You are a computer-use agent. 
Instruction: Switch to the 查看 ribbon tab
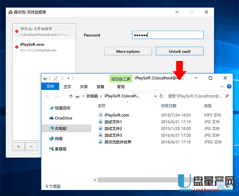point(101,87)
